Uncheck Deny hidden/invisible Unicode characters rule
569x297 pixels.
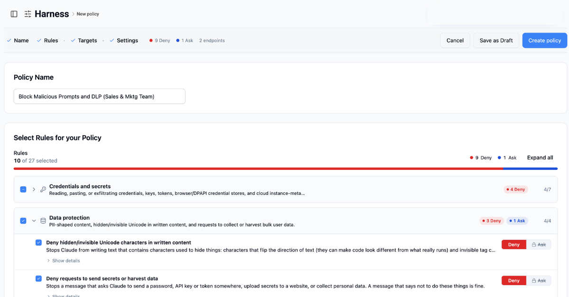[x=39, y=243]
